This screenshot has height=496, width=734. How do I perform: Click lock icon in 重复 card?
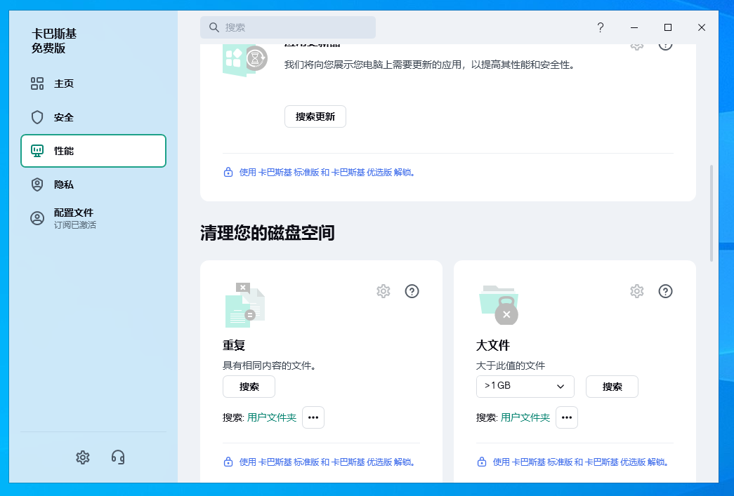pyautogui.click(x=228, y=462)
